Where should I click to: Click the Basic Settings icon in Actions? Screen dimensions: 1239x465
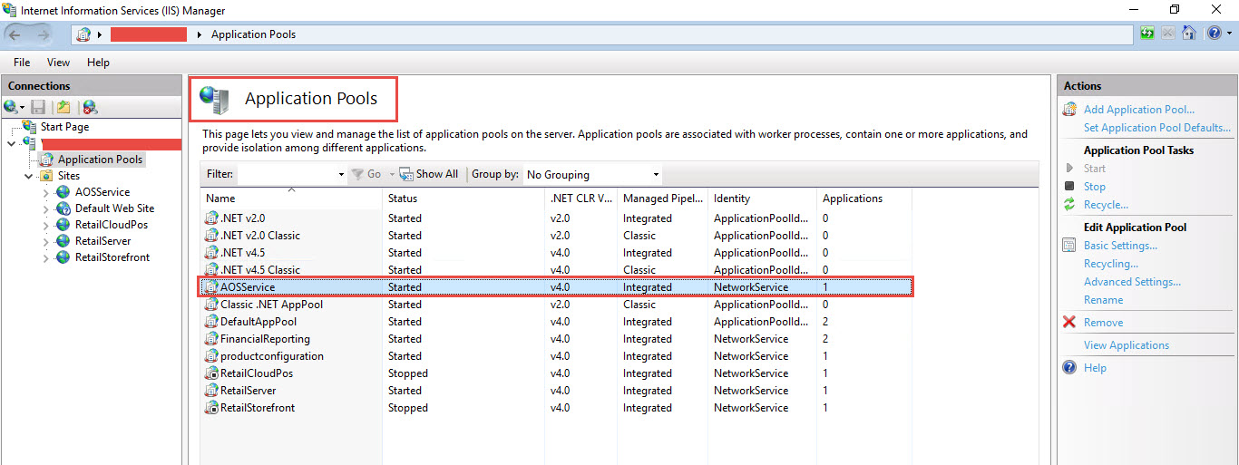click(x=1069, y=246)
